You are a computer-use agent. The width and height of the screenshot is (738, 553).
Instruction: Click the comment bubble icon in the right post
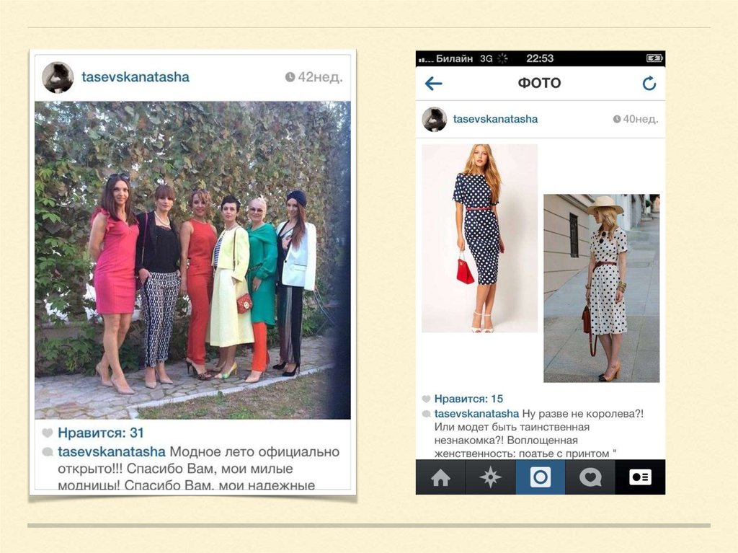click(x=426, y=414)
